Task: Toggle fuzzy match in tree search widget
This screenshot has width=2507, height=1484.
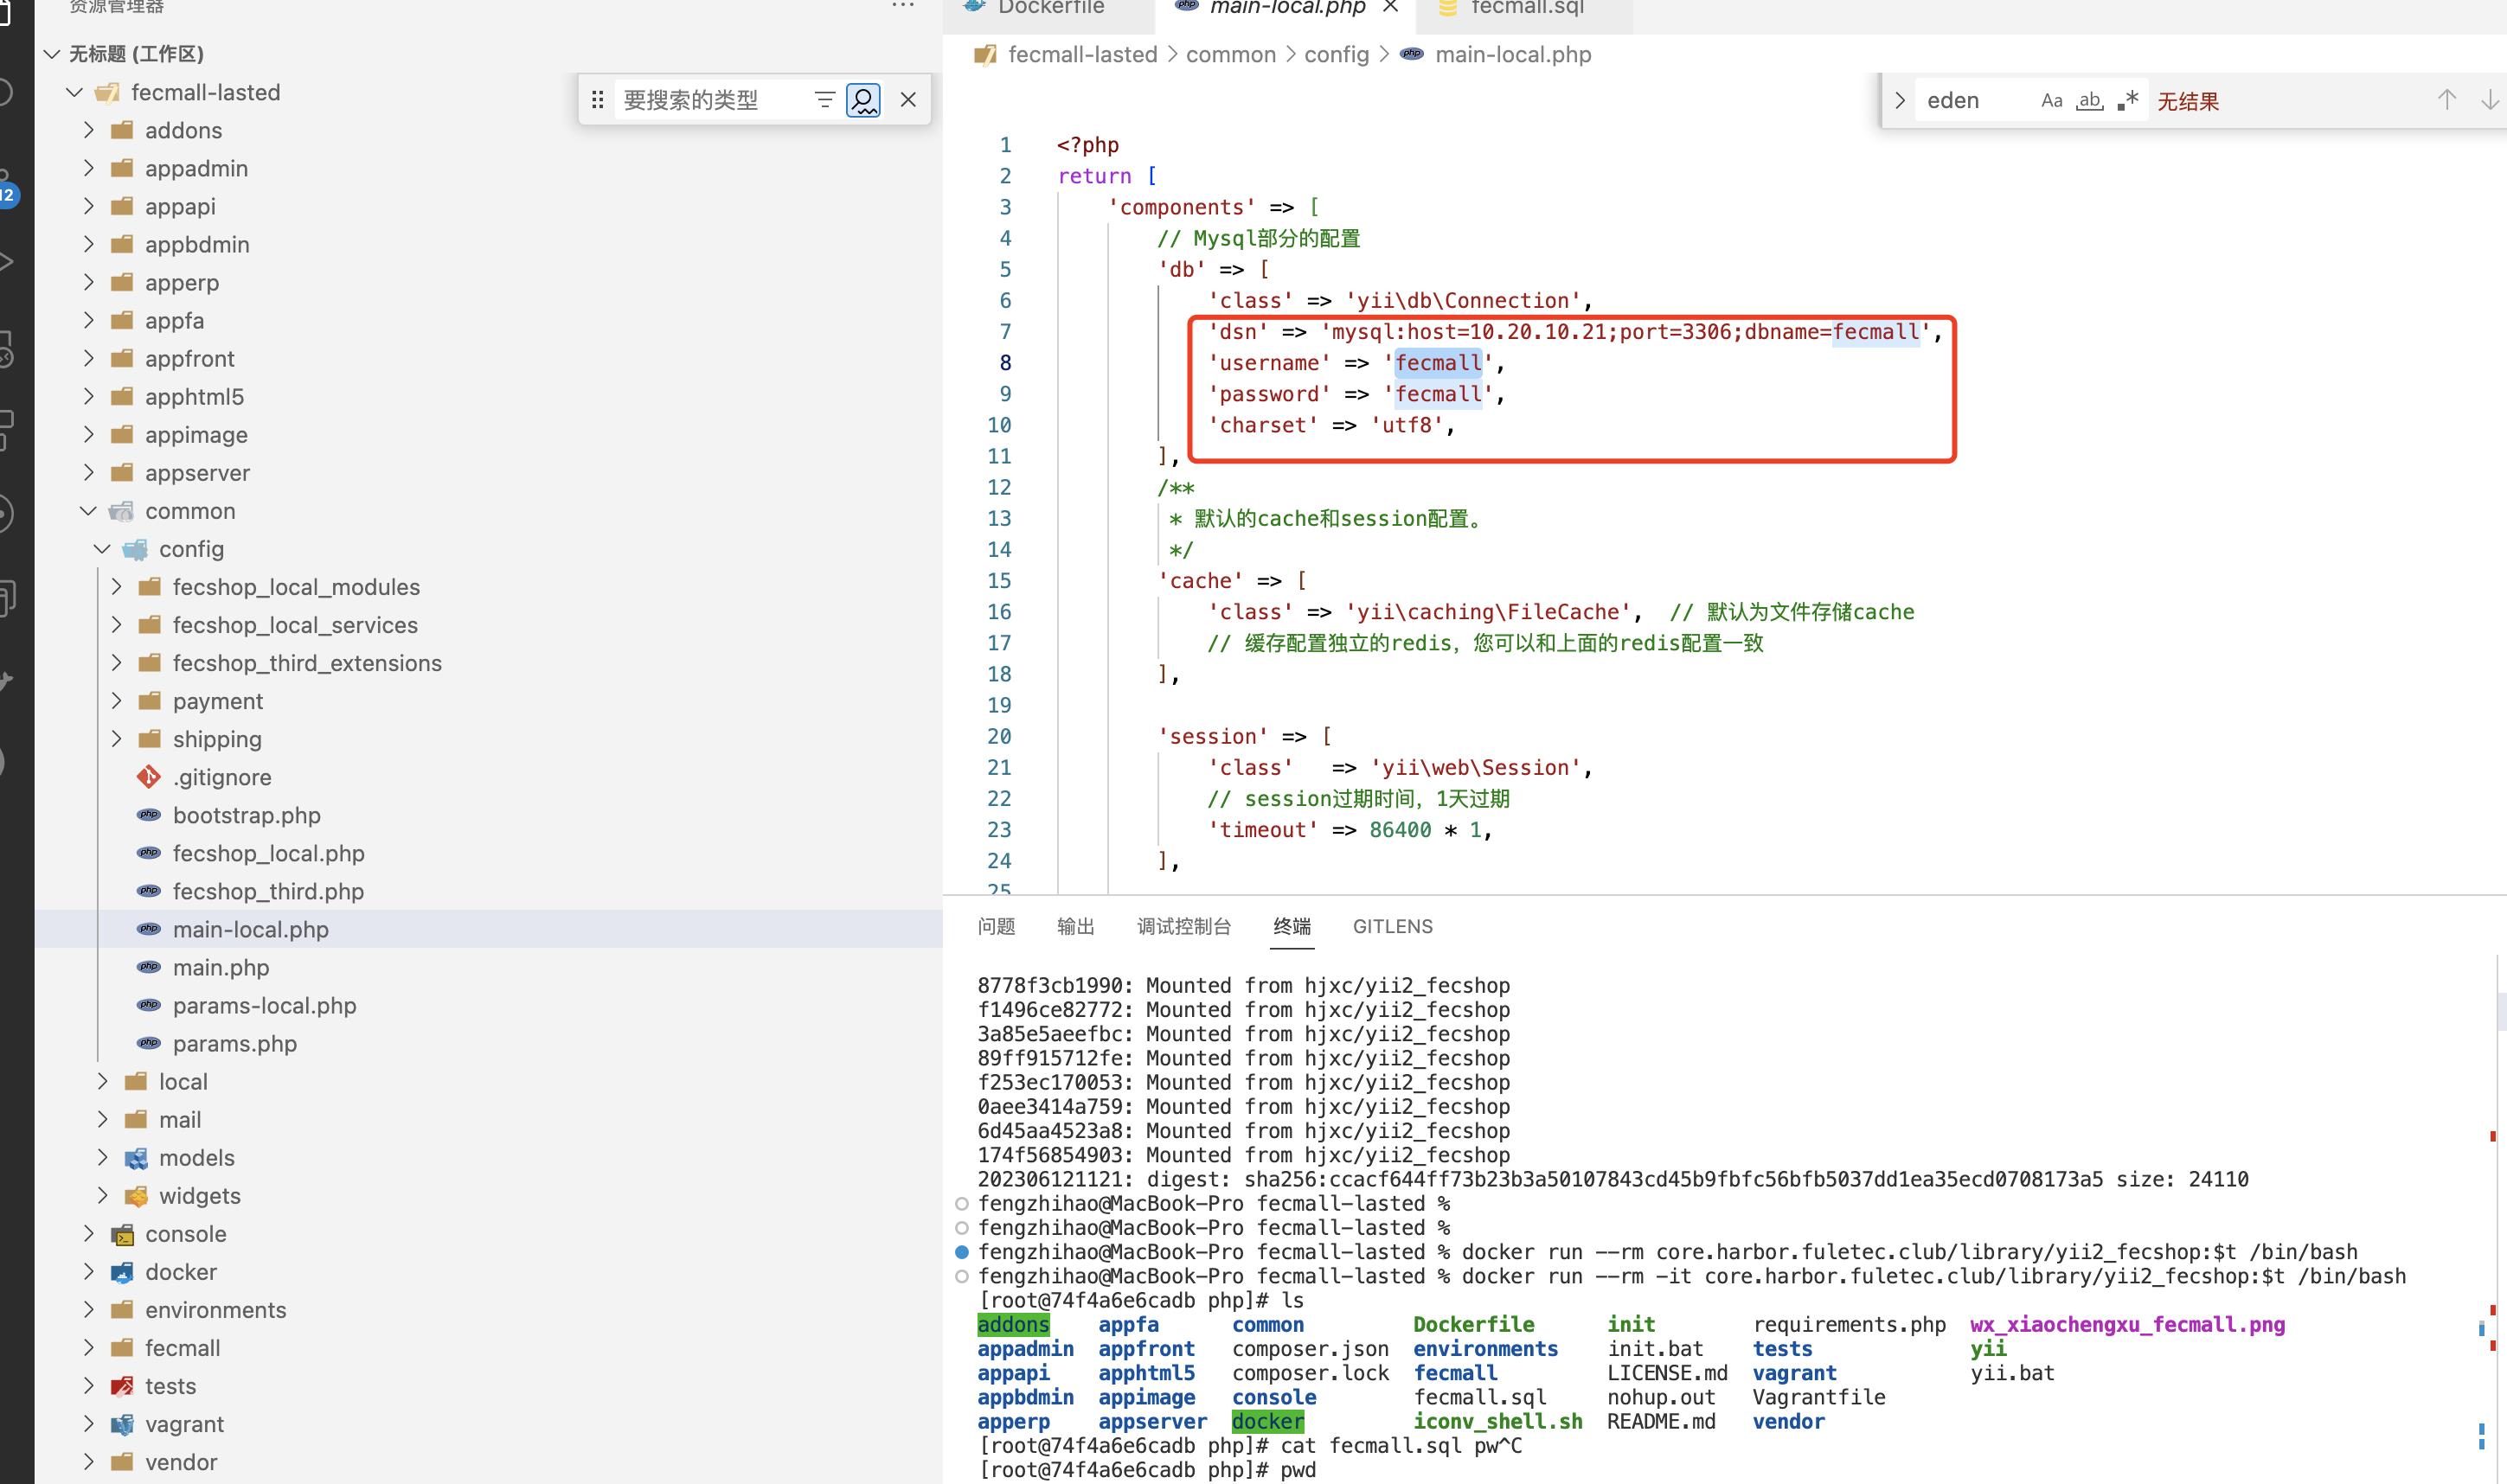Action: coord(863,99)
